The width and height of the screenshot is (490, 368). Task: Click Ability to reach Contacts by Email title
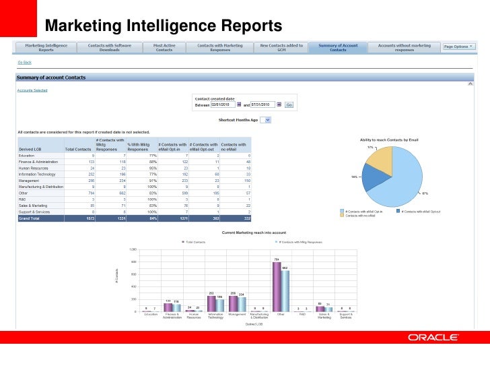pyautogui.click(x=389, y=140)
